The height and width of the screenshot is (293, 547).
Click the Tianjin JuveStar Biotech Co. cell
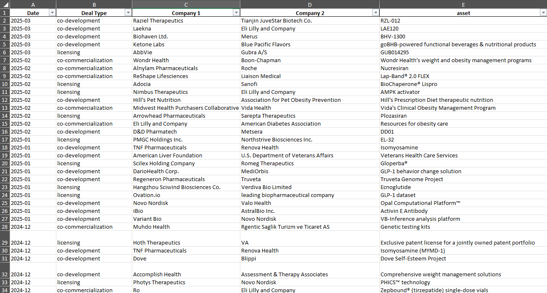pos(310,21)
